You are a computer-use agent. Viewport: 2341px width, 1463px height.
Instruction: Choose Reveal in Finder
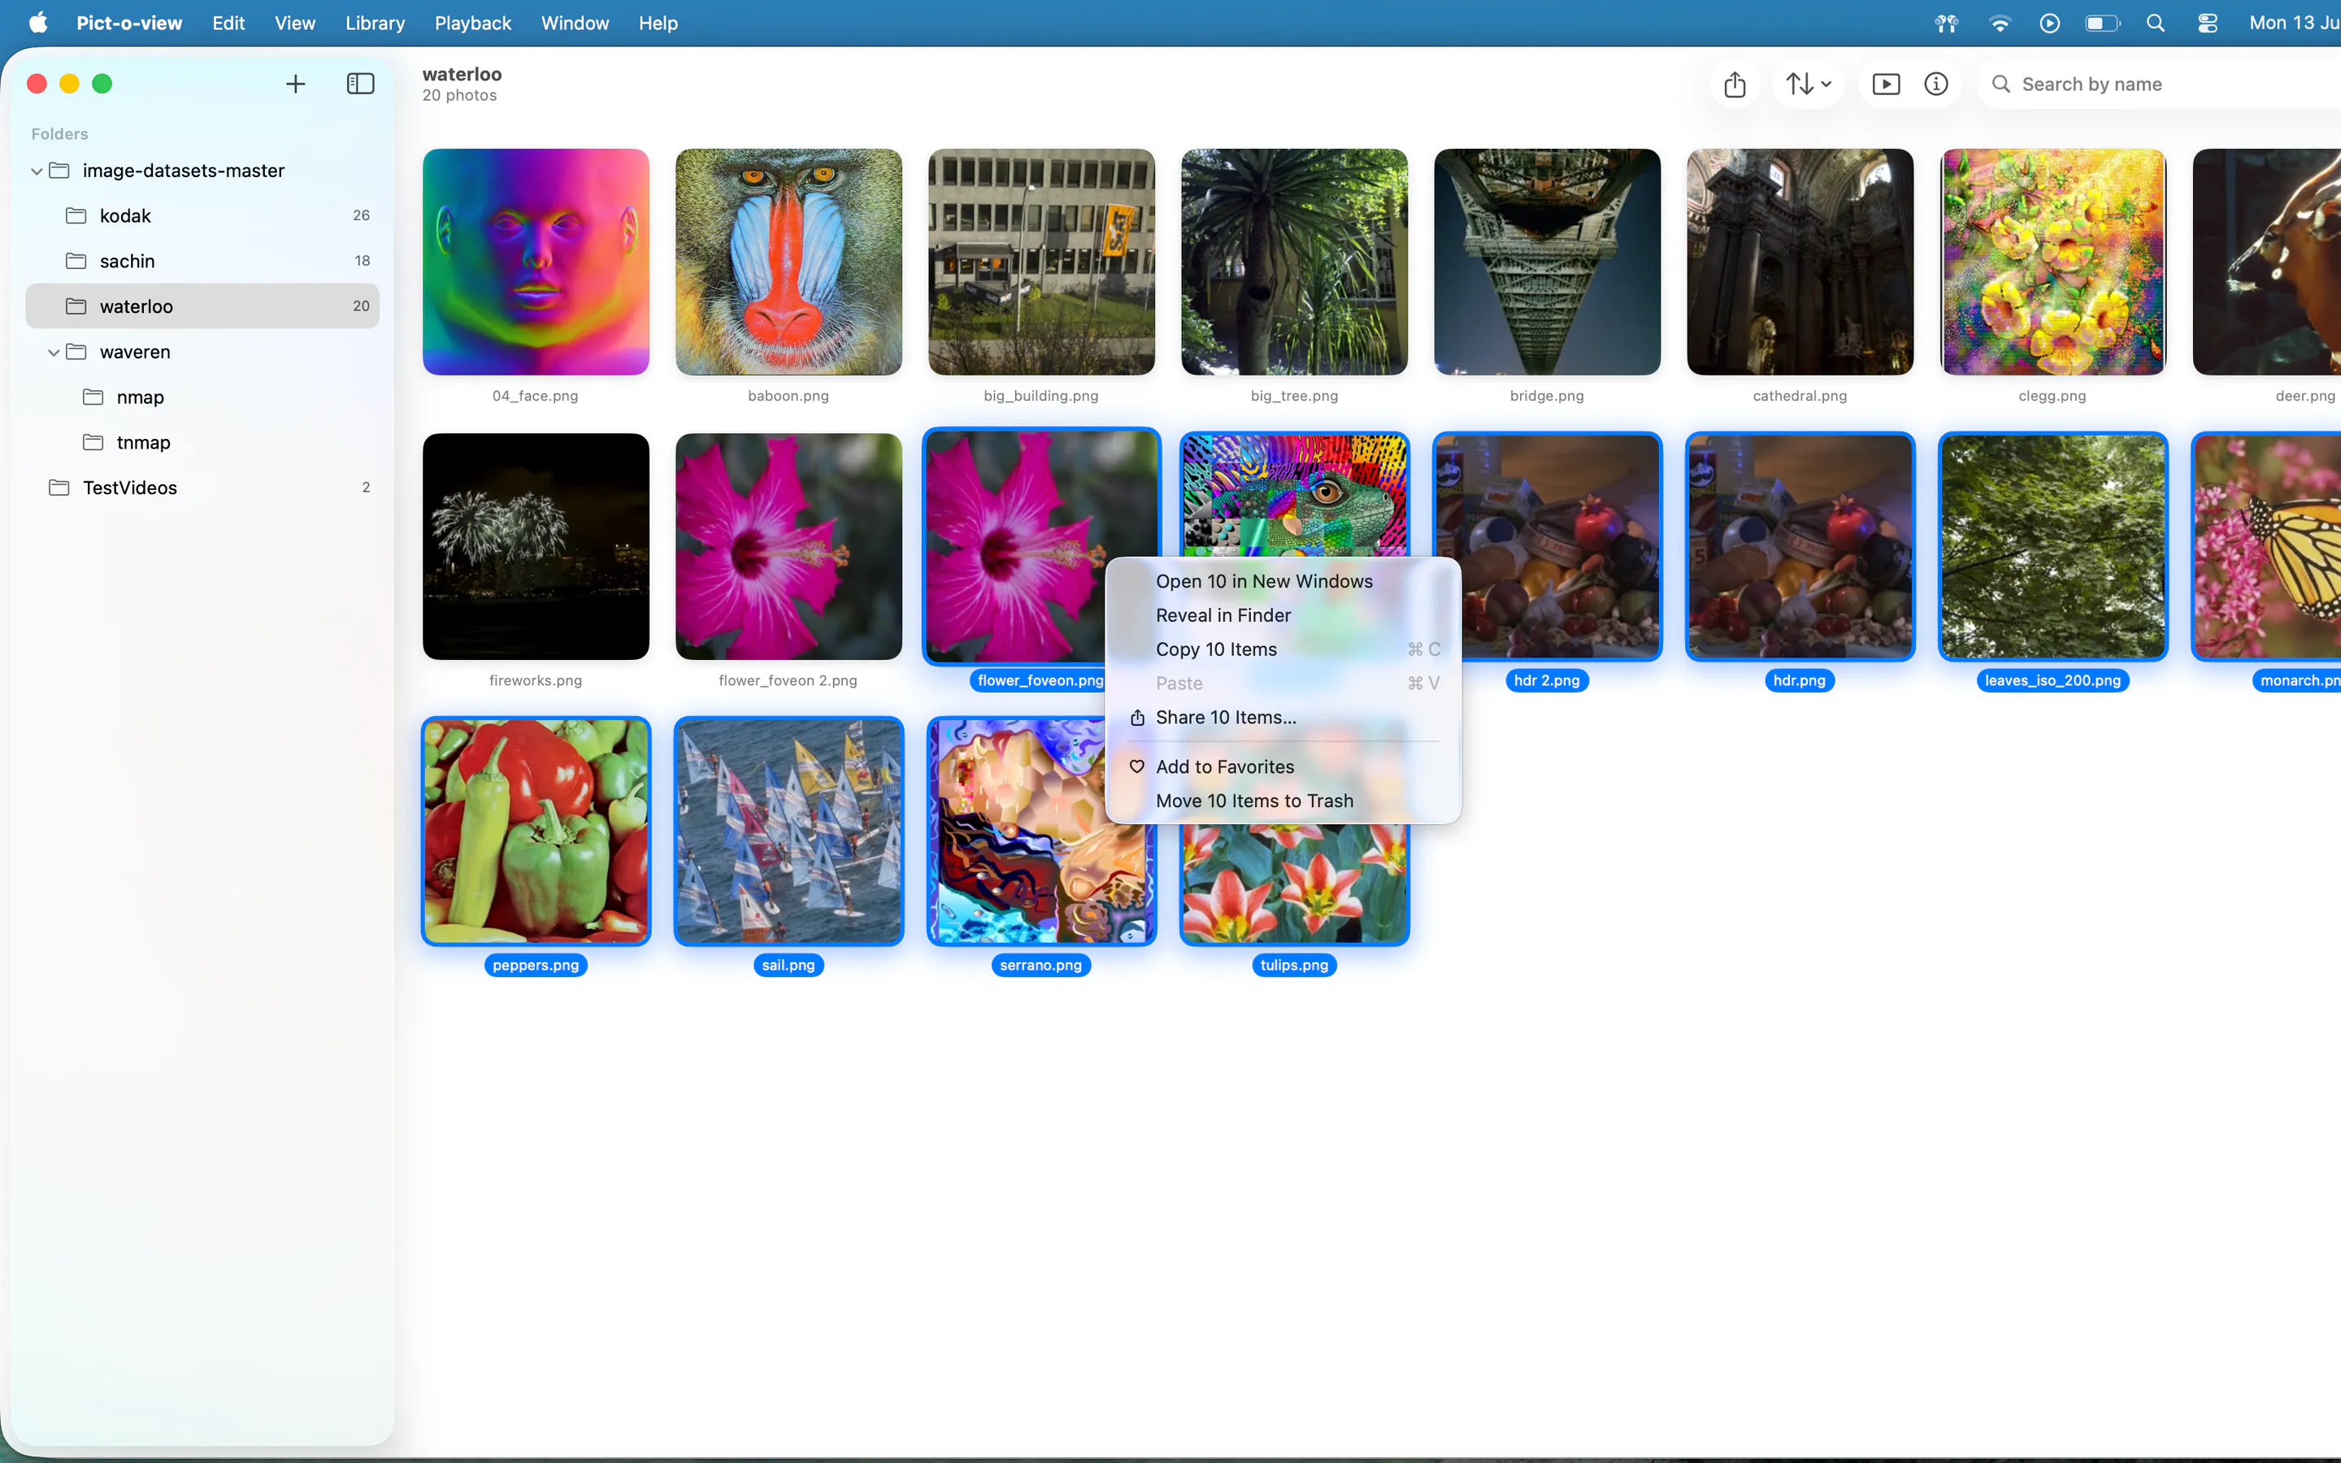coord(1283,615)
